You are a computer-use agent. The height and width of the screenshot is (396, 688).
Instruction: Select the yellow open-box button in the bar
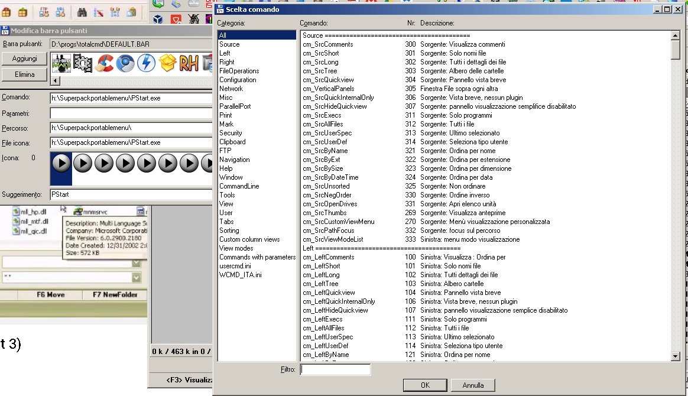[167, 63]
